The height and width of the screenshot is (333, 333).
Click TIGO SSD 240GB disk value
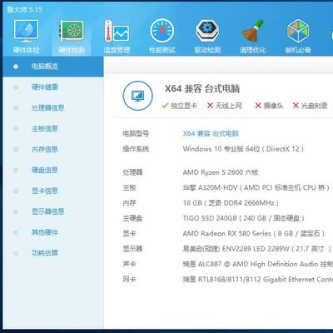(x=243, y=218)
